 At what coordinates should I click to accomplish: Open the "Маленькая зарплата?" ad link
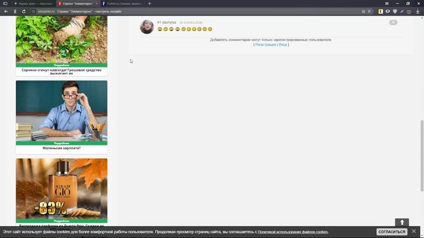pos(62,148)
